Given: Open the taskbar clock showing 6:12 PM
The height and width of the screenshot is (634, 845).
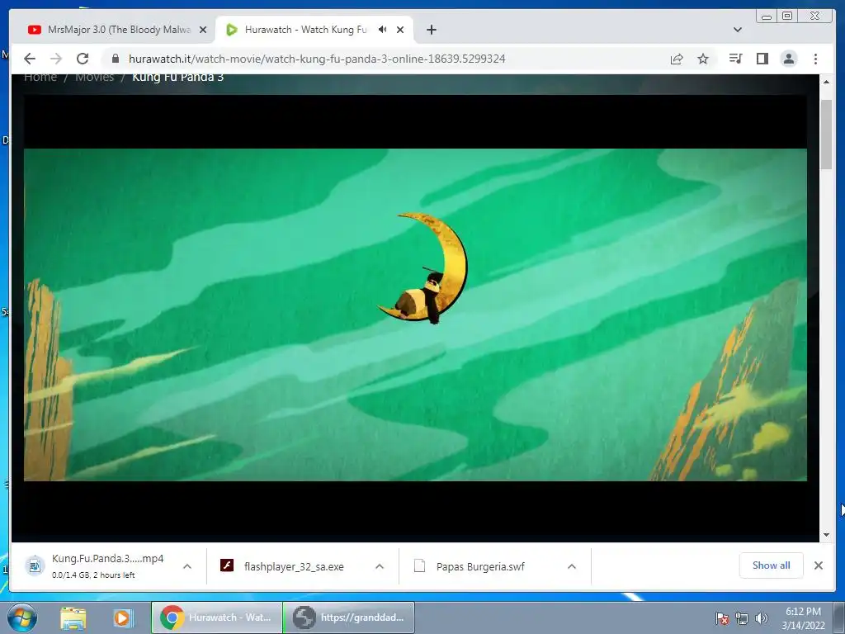Looking at the screenshot, I should point(803,618).
